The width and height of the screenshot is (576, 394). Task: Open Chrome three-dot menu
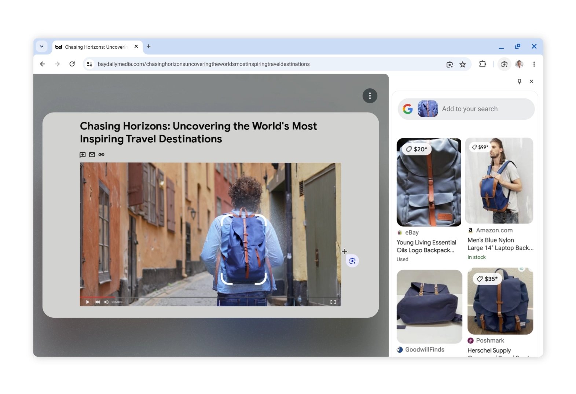coord(534,64)
